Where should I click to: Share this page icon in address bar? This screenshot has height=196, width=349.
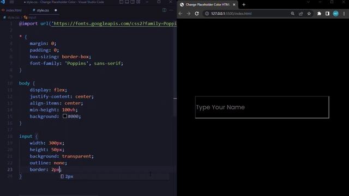tap(300, 14)
